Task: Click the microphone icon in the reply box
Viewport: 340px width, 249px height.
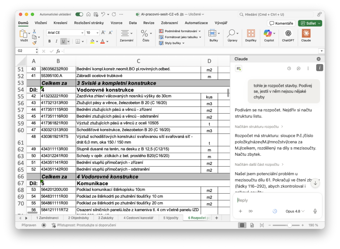Action: (315, 211)
